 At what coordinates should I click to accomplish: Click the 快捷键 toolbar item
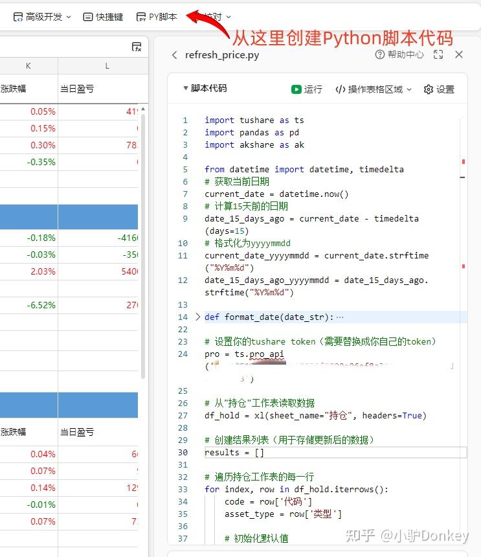(x=103, y=17)
